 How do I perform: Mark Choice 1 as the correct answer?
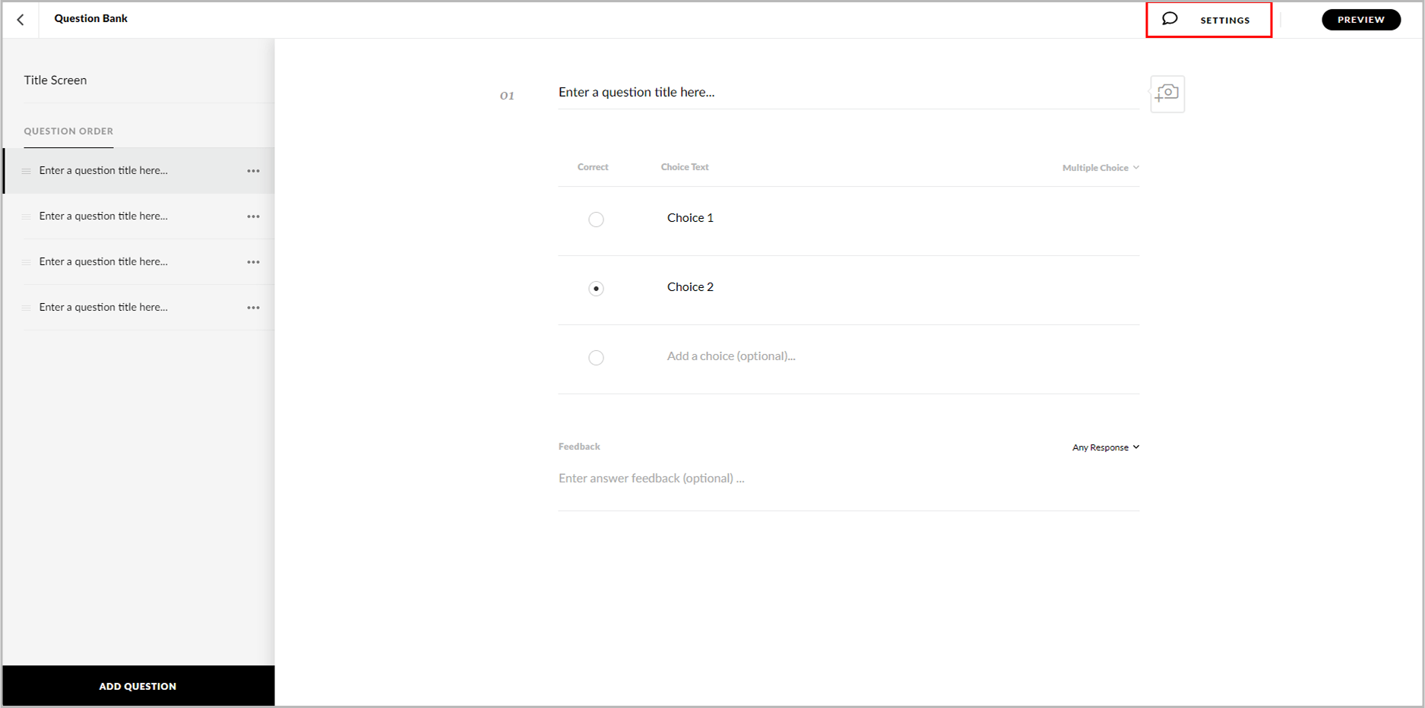click(596, 219)
